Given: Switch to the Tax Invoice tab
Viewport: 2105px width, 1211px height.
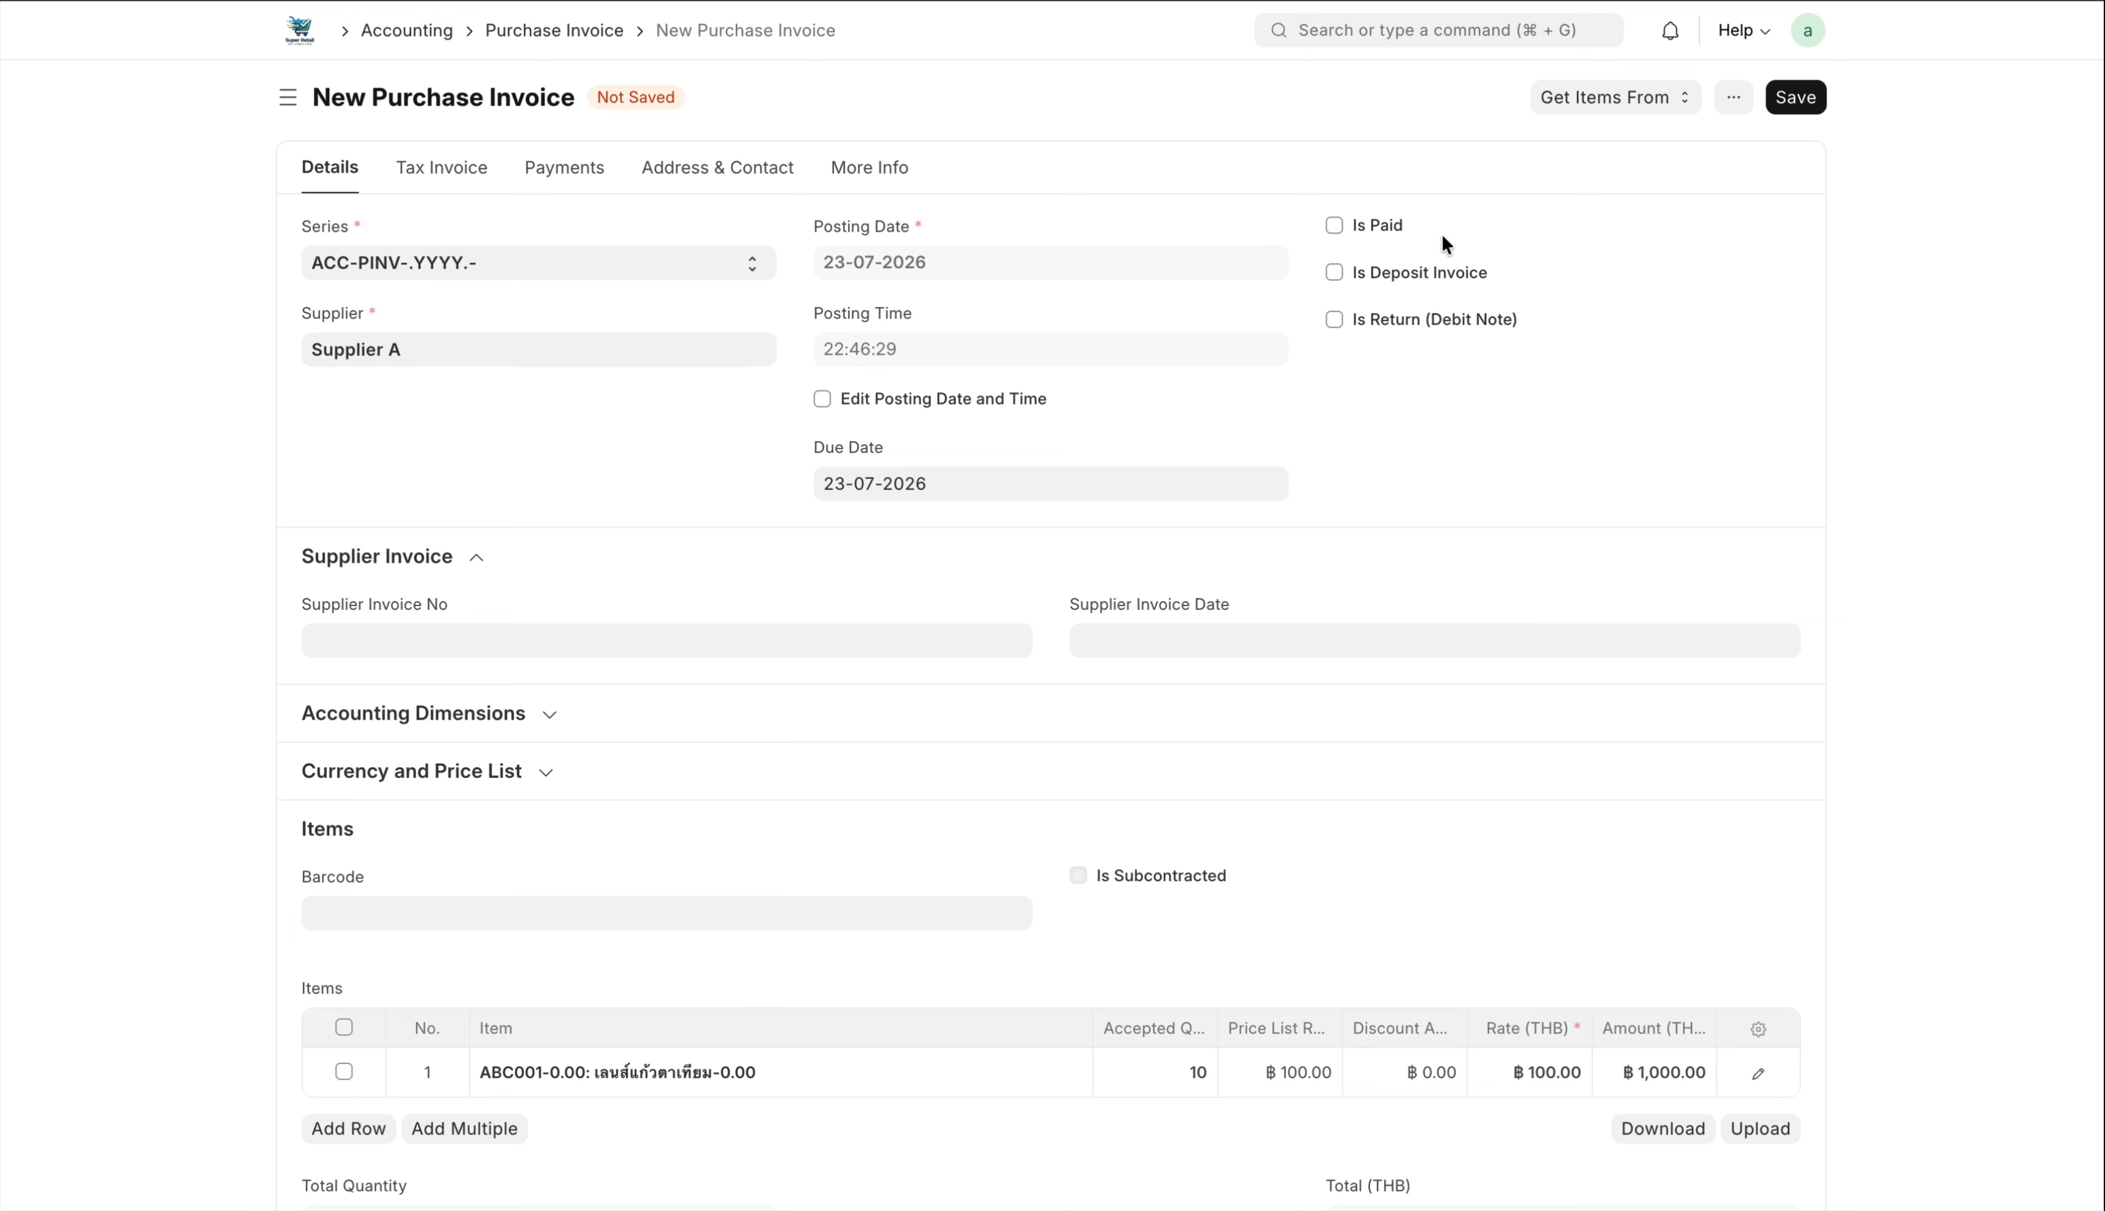Looking at the screenshot, I should (x=442, y=167).
